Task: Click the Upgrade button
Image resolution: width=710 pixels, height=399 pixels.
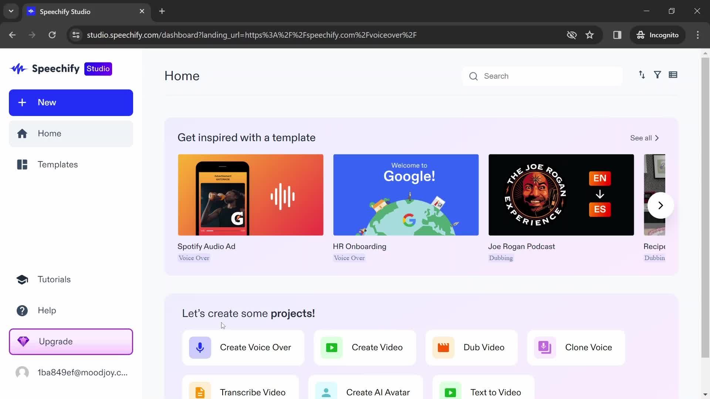Action: coord(71,342)
